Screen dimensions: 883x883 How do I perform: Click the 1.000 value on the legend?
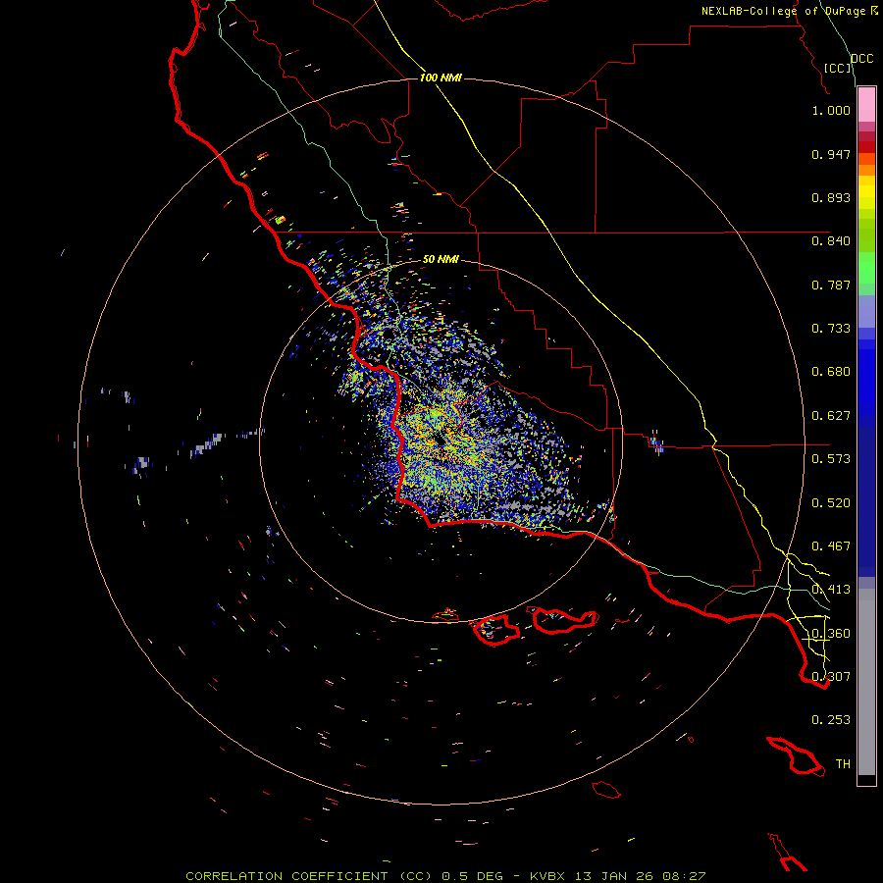(831, 110)
